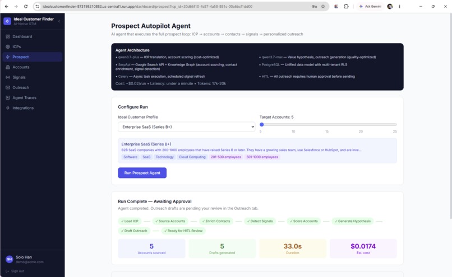Click the page vertical scrollbar
Viewport: 452px width, 277px height.
point(450,115)
